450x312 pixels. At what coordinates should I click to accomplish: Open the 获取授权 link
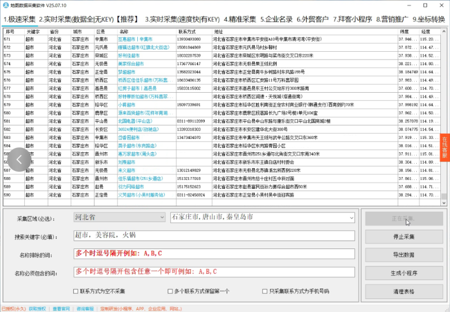37,309
